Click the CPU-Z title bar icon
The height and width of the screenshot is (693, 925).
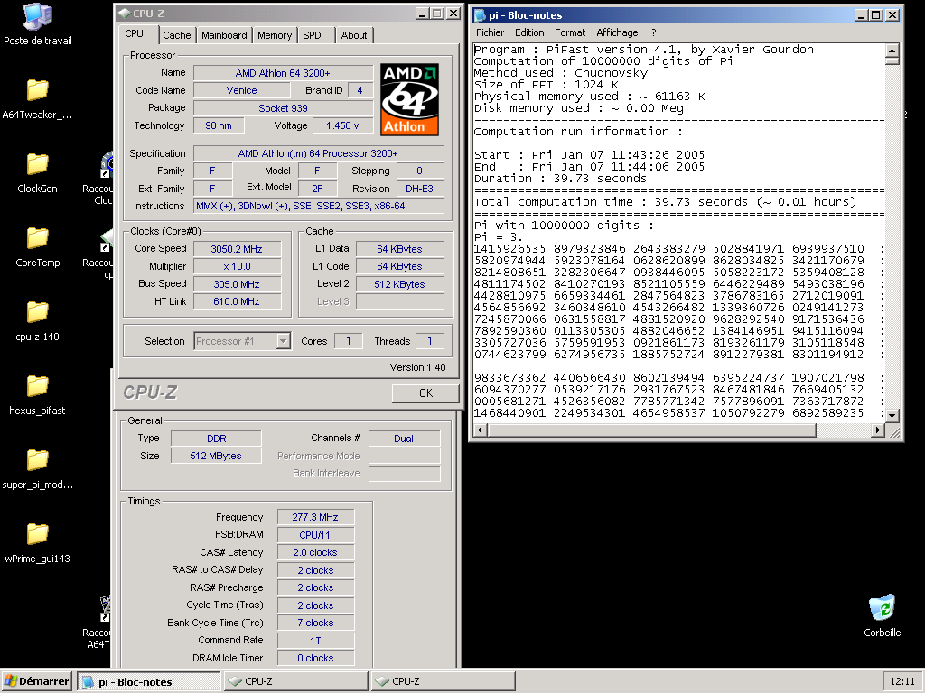pyautogui.click(x=123, y=13)
